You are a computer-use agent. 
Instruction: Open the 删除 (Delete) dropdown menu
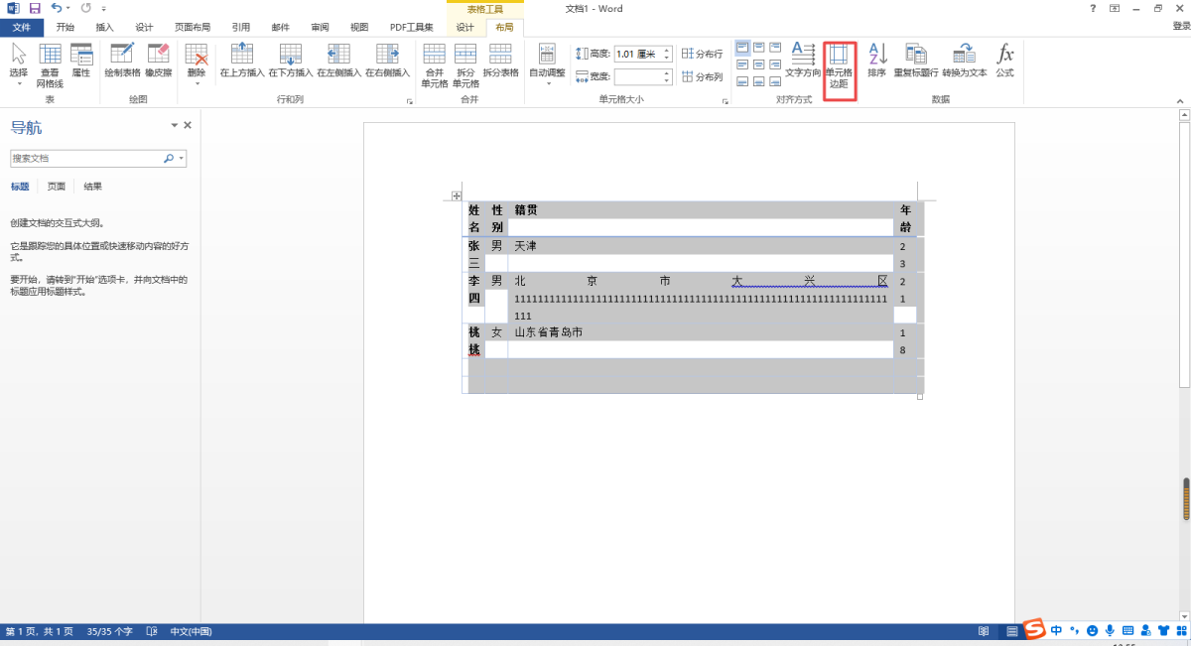[x=197, y=65]
